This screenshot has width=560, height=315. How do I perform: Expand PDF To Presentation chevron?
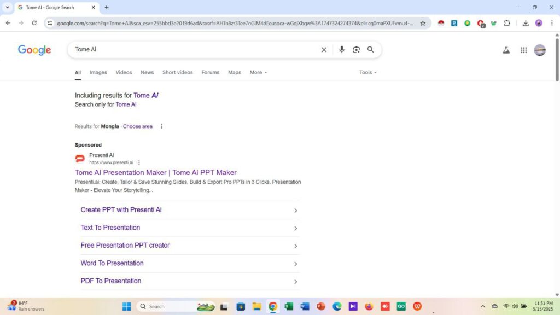click(x=295, y=282)
